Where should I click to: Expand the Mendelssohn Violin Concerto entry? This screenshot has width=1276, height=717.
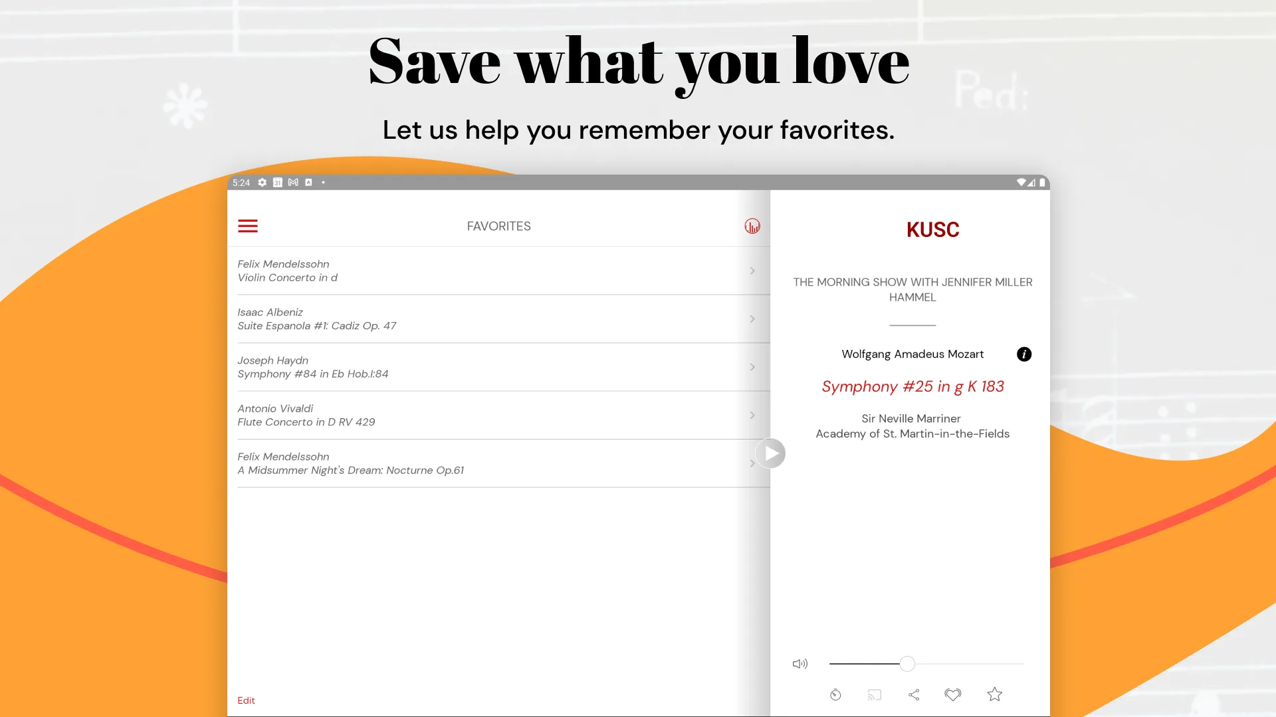[751, 270]
